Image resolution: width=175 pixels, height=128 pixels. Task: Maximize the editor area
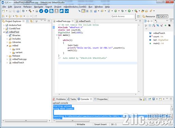pos(140,21)
